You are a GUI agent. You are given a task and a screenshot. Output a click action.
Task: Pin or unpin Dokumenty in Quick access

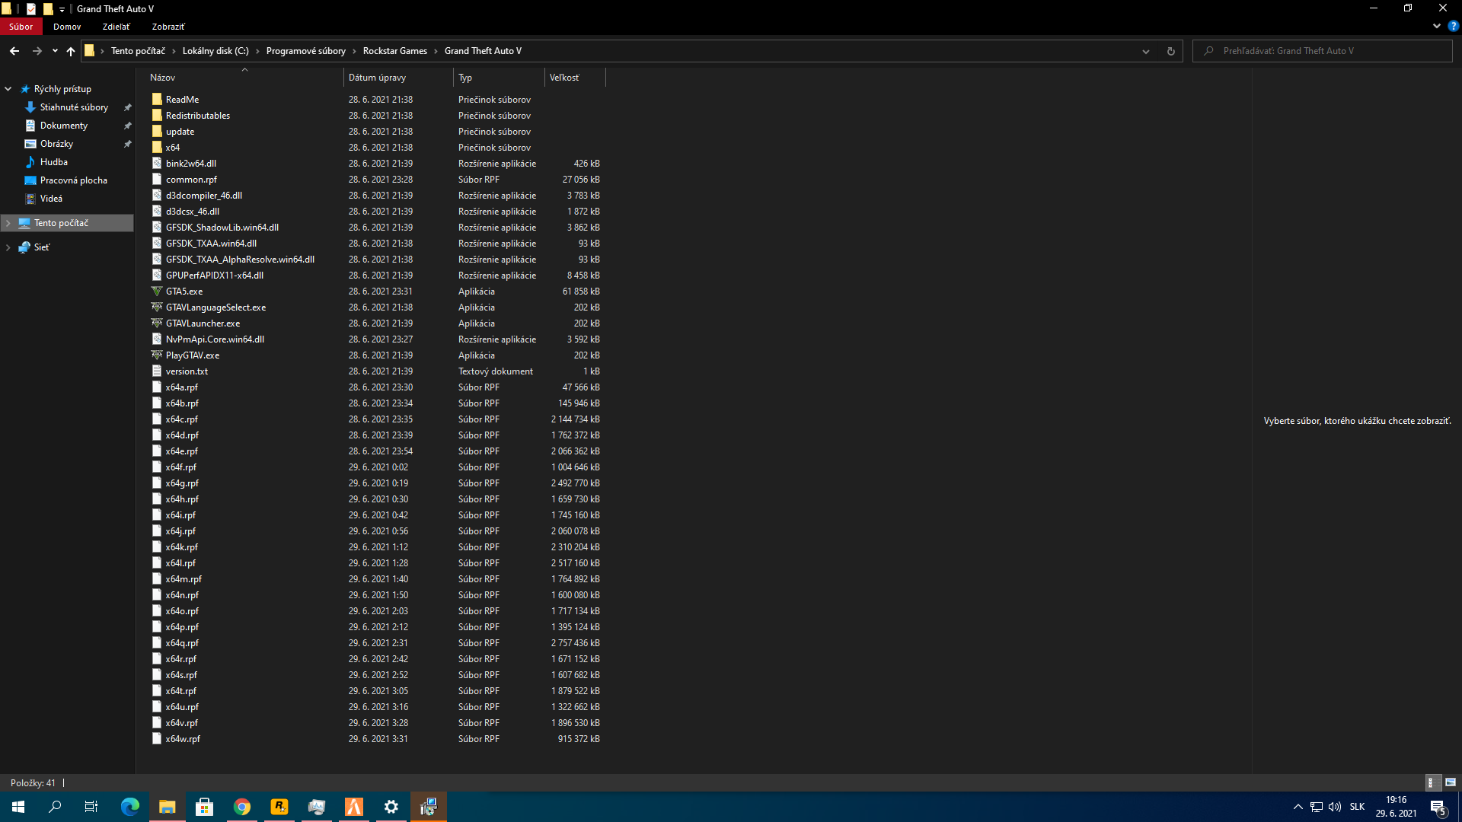click(127, 125)
